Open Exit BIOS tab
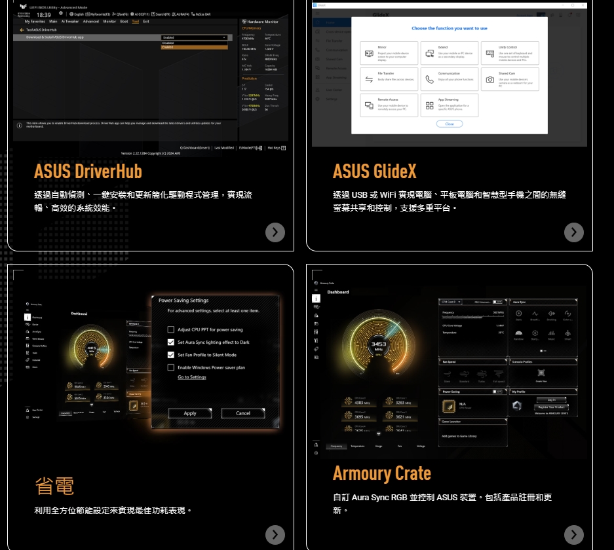The width and height of the screenshot is (614, 550). 146,22
